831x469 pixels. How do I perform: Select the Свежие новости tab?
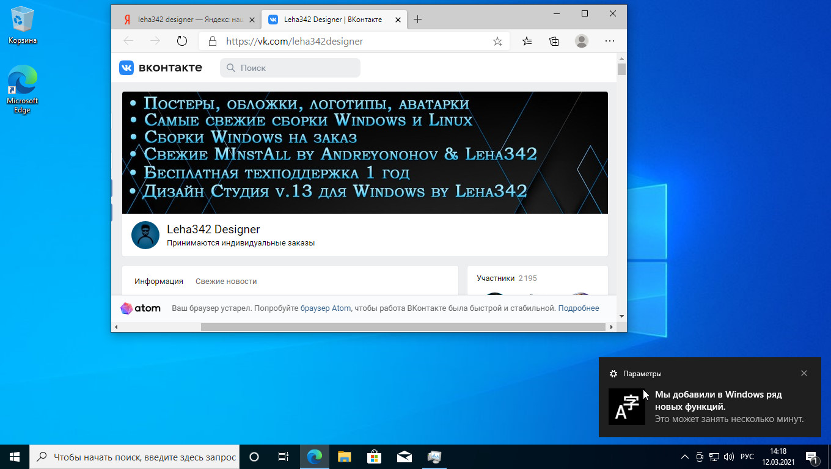tap(226, 282)
